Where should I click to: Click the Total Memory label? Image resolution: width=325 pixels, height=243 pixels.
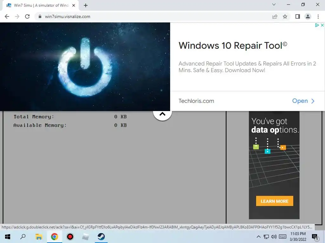[x=34, y=117]
